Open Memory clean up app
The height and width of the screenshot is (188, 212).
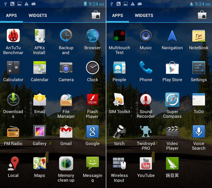point(66,164)
